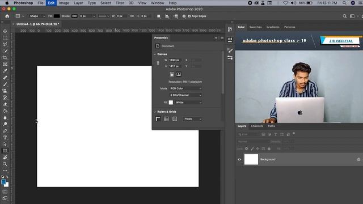Select the Path Selection tool
The height and width of the screenshot is (204, 363).
(5, 144)
